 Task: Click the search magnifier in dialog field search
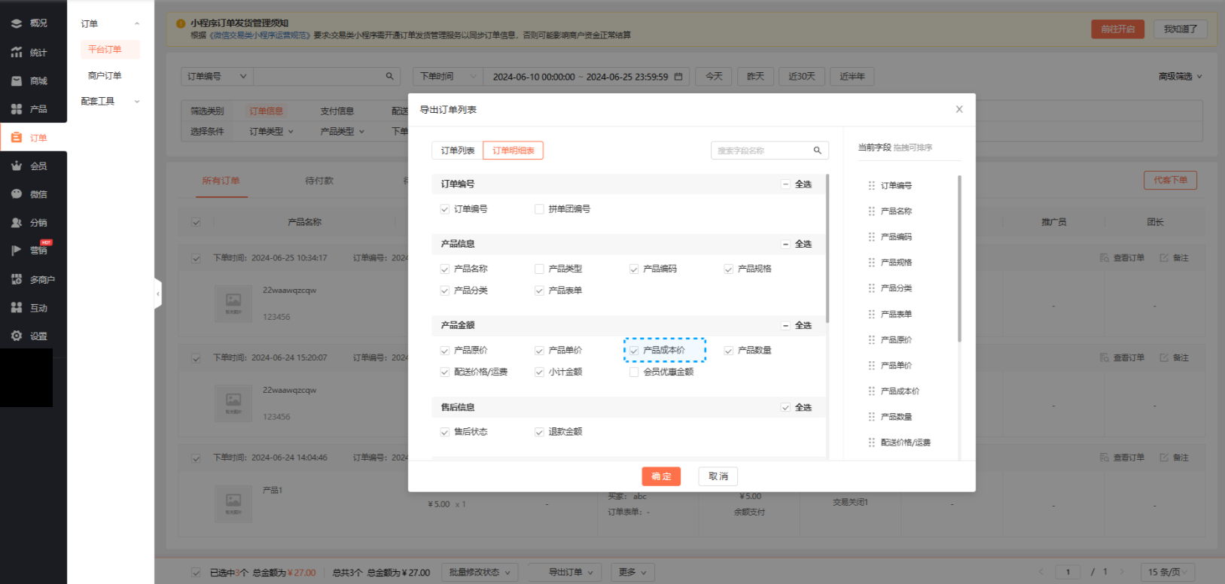click(817, 151)
